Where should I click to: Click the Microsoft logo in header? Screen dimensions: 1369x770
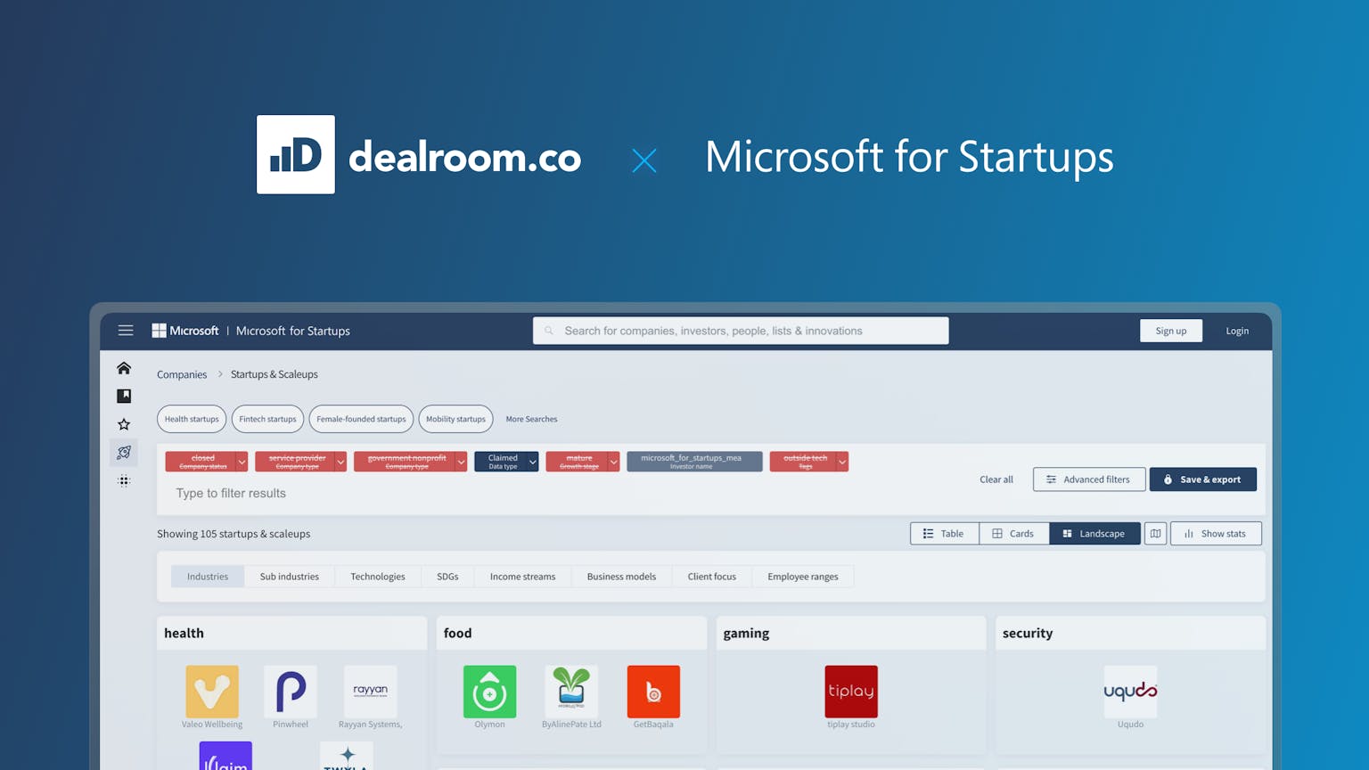[185, 331]
